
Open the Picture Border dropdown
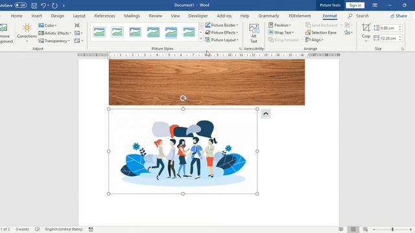click(x=222, y=25)
